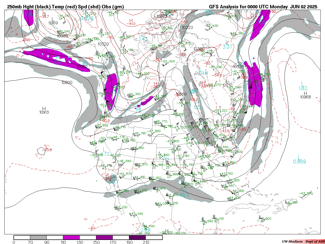This screenshot has width=325, height=244.
Task: Click the 10800 height contour label
Action: point(67,83)
